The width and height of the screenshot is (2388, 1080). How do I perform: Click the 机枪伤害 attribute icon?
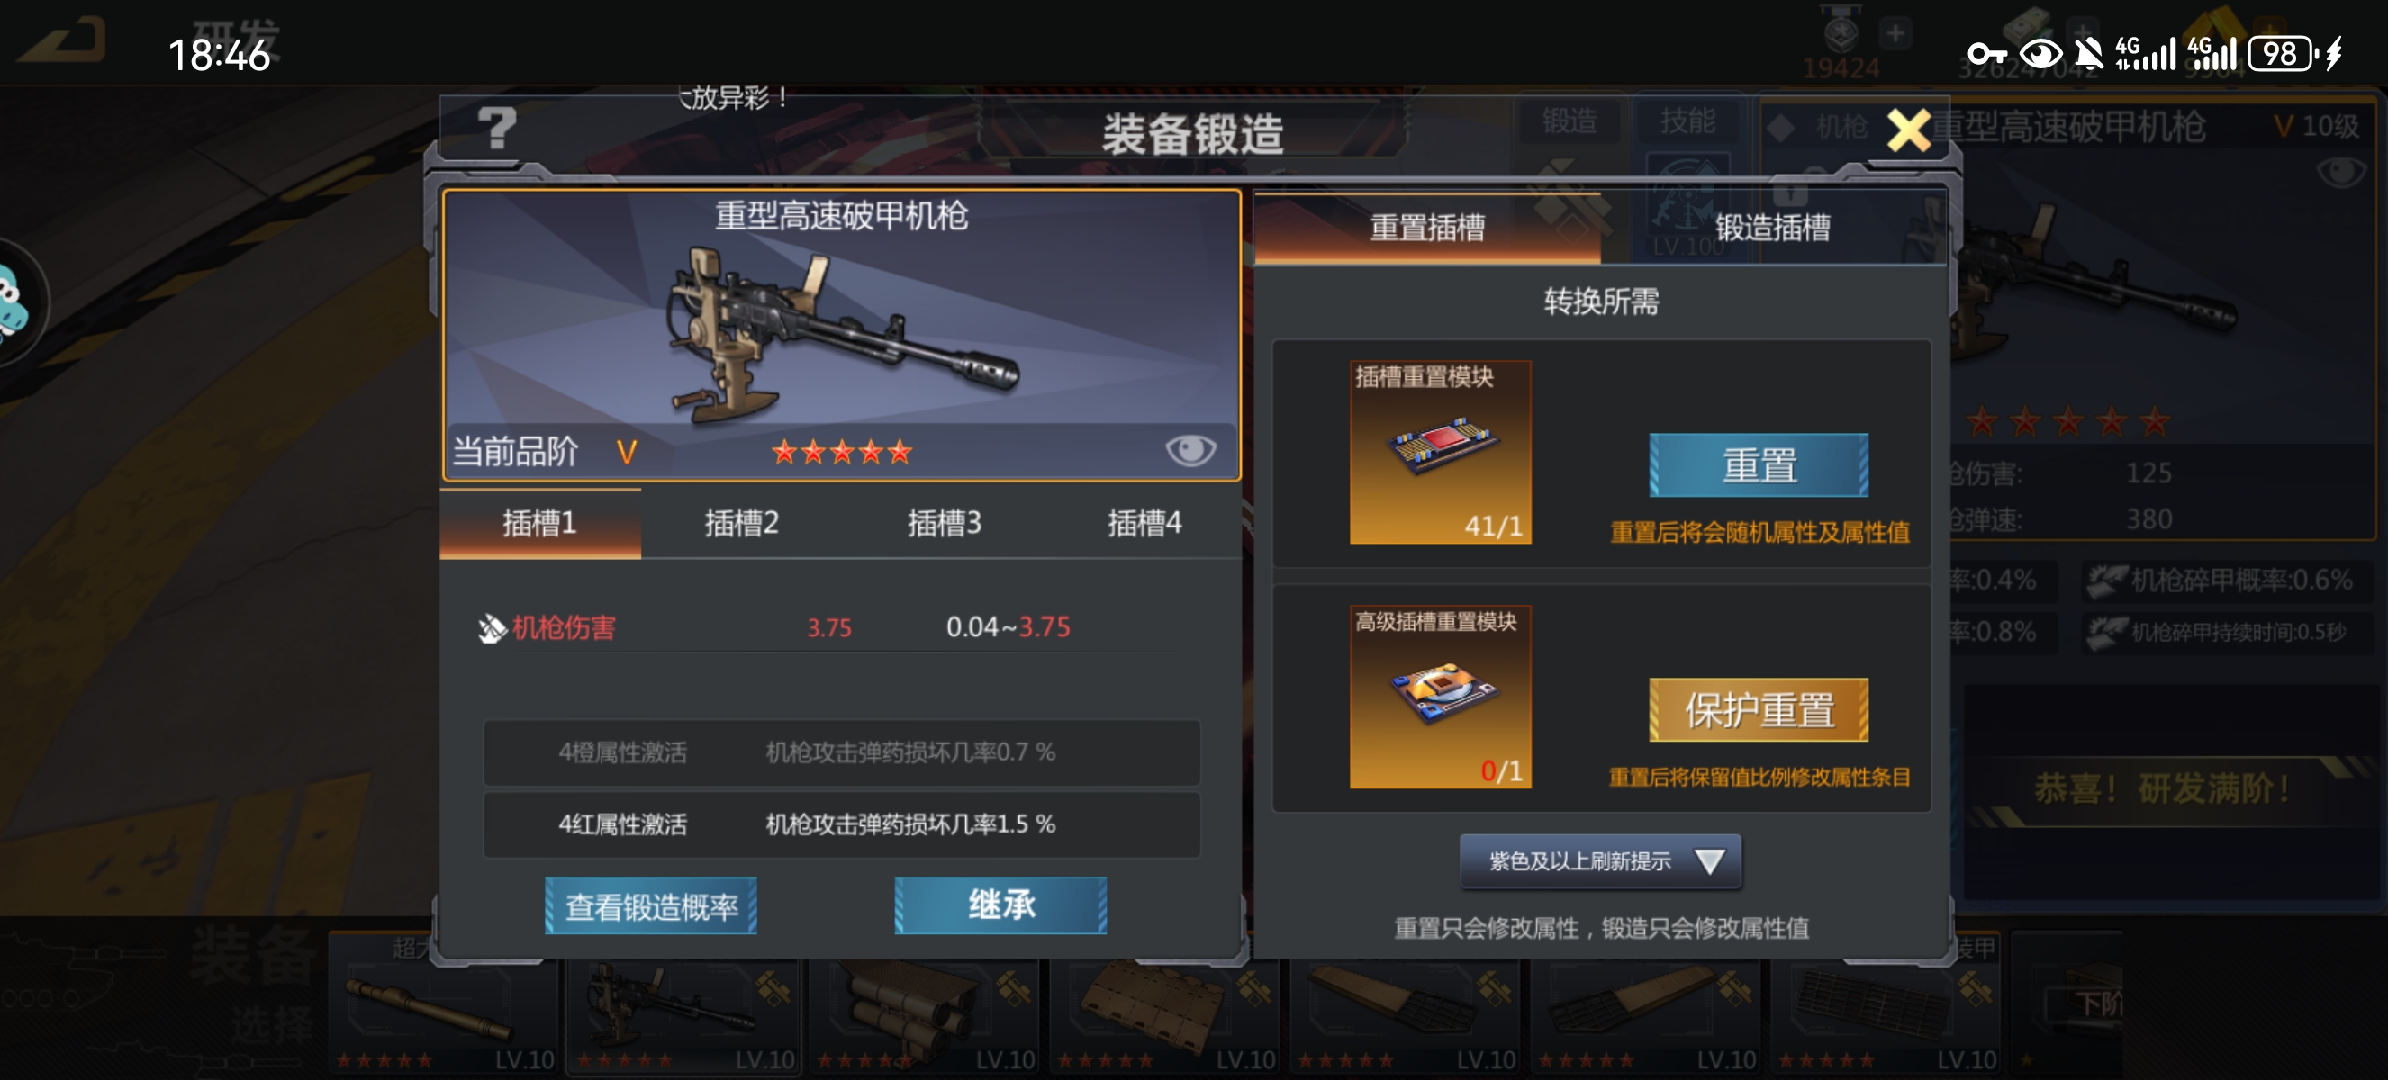(x=492, y=627)
